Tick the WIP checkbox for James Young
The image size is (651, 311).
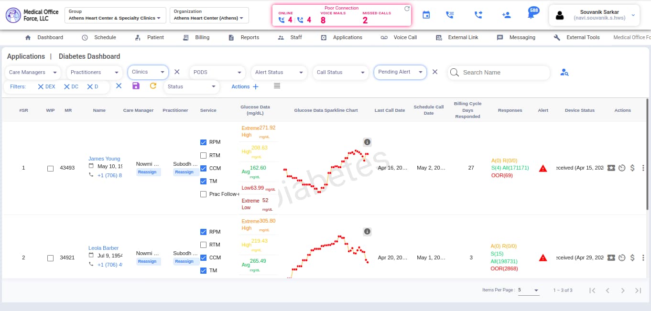(51, 168)
